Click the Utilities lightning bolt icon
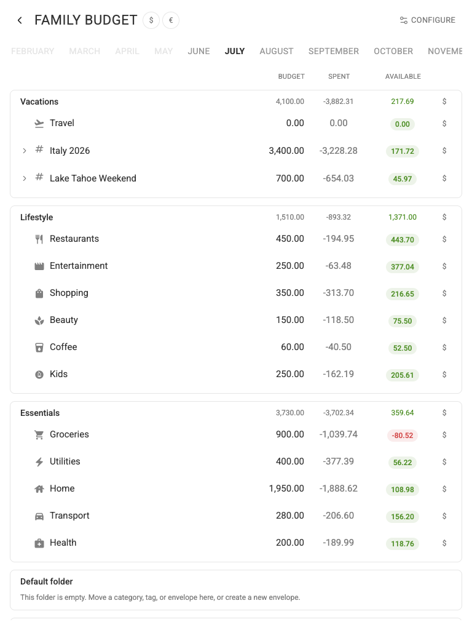Image resolution: width=472 pixels, height=630 pixels. tap(39, 462)
